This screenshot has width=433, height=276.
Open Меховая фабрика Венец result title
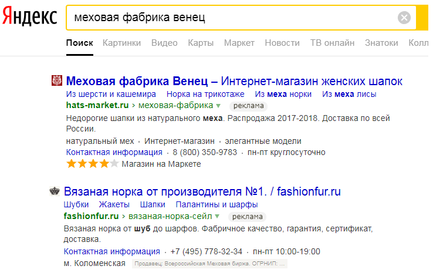coord(234,81)
